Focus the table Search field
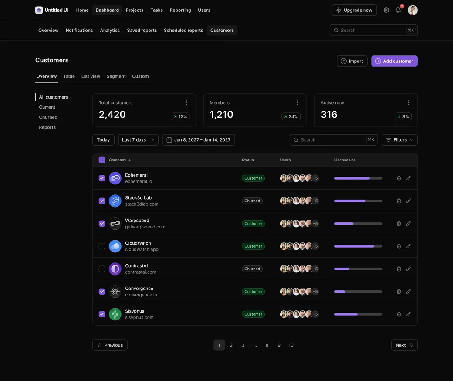The image size is (453, 381). pos(334,140)
